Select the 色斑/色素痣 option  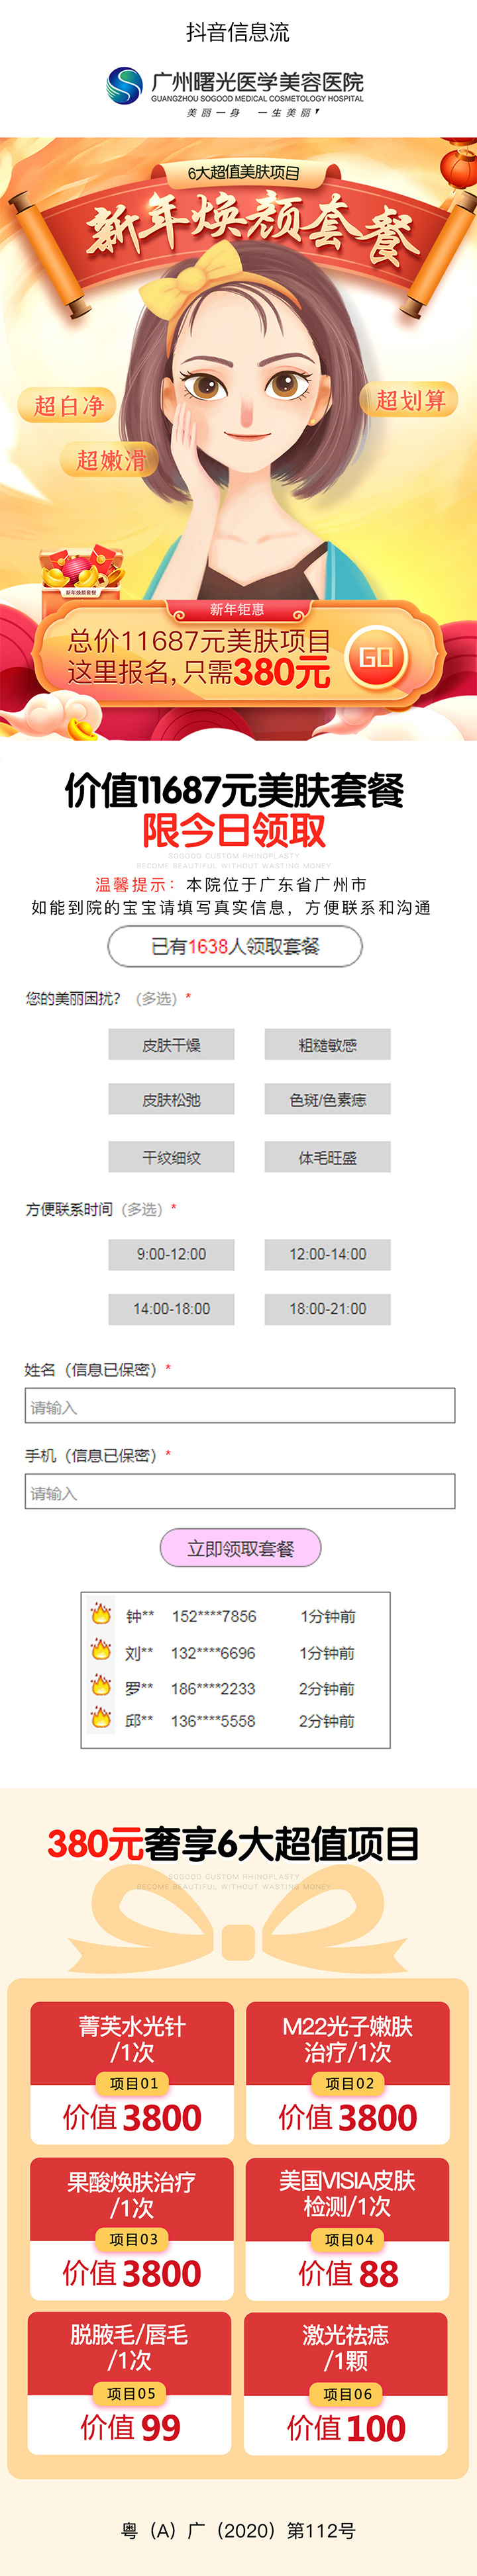point(327,1100)
